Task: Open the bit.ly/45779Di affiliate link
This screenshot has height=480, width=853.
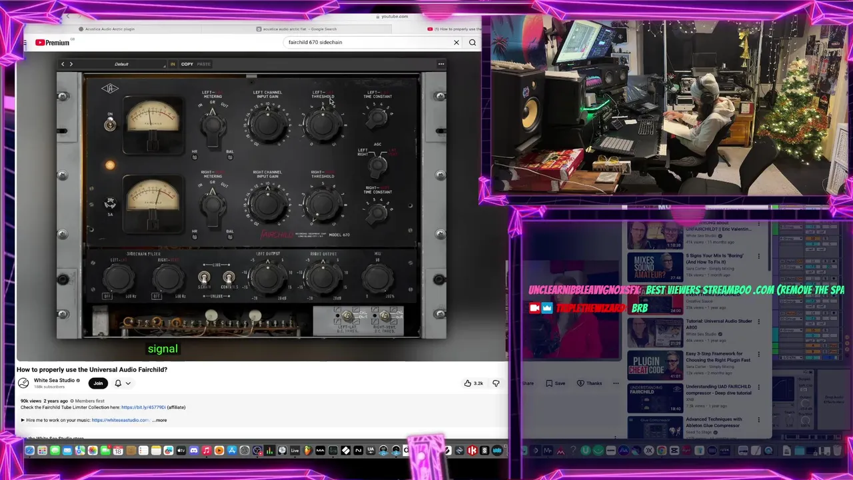Action: (x=143, y=407)
